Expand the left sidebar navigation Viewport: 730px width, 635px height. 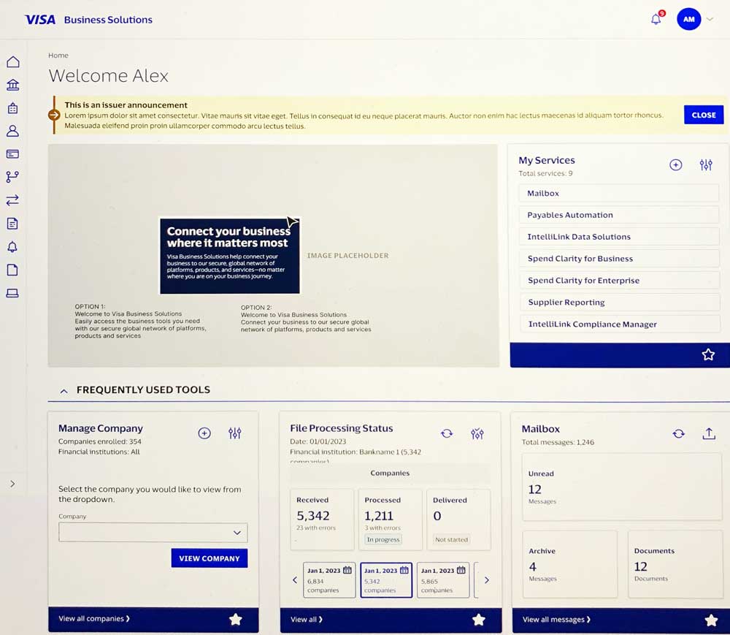point(12,484)
